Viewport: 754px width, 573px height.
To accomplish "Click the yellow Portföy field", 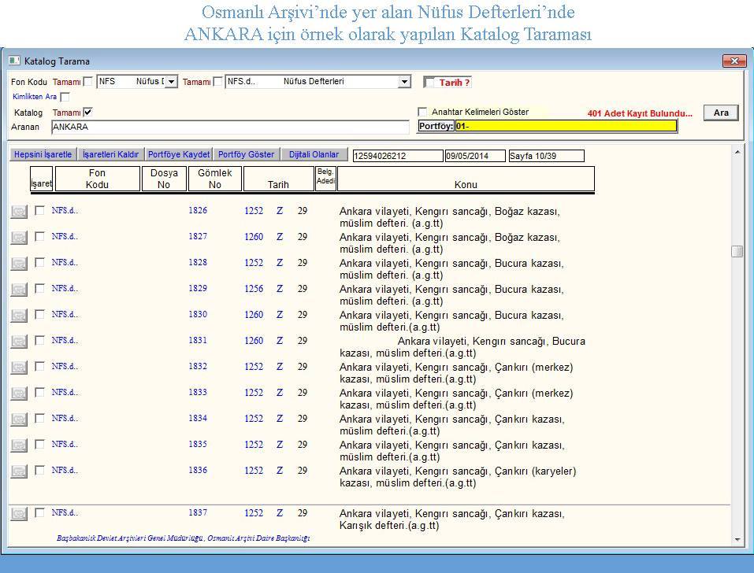I will coord(566,126).
